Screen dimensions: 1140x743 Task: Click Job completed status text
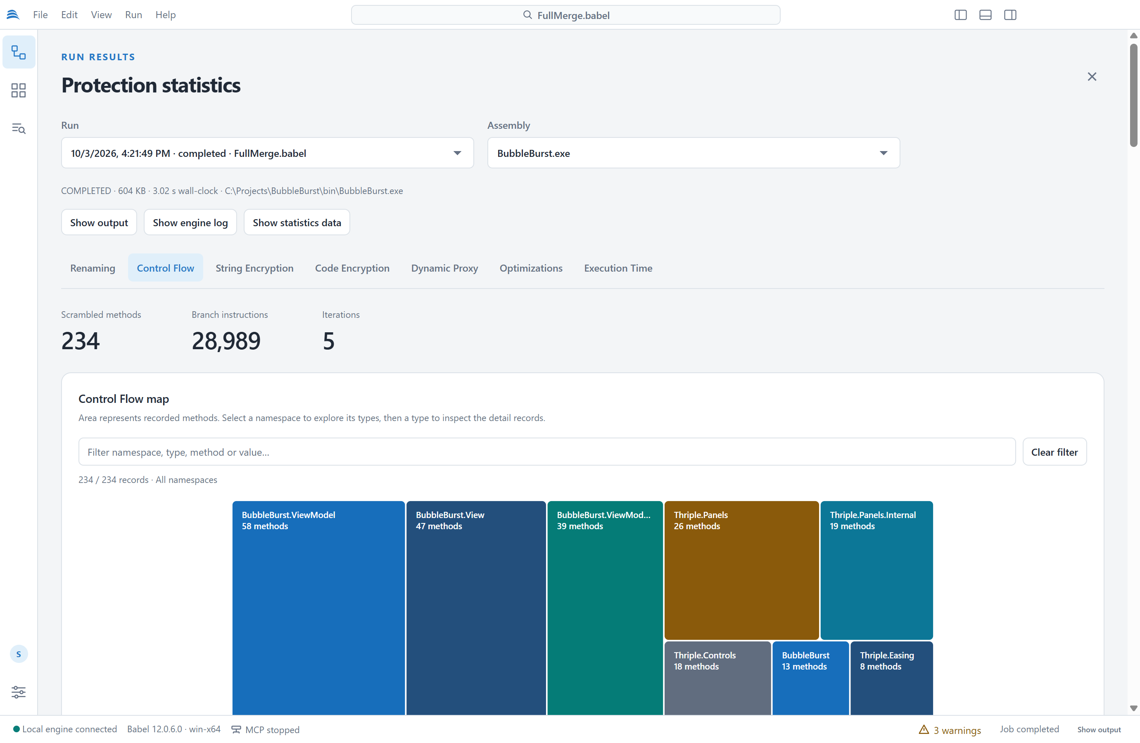point(1029,729)
